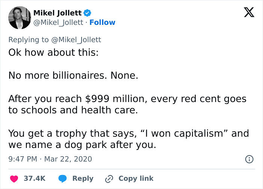Open Mikel Jollett's profile picture
The image size is (263, 189).
tap(19, 17)
